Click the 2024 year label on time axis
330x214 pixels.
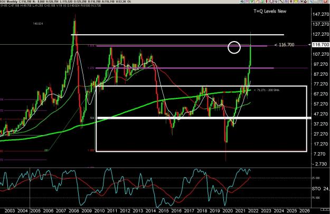(x=279, y=211)
